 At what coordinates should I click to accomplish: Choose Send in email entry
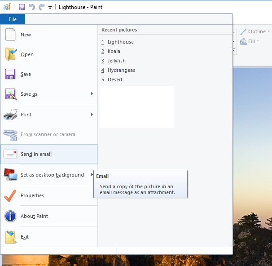click(49, 154)
